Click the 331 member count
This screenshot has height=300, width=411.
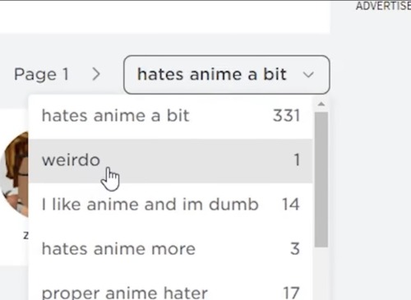coord(286,116)
